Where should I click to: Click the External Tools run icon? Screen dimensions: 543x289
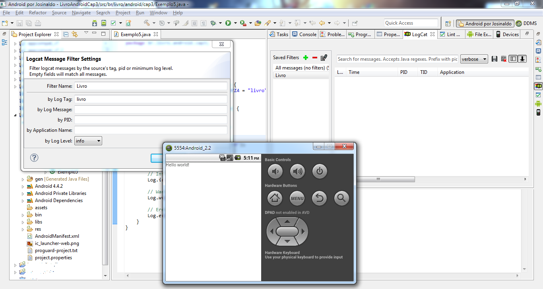click(243, 23)
